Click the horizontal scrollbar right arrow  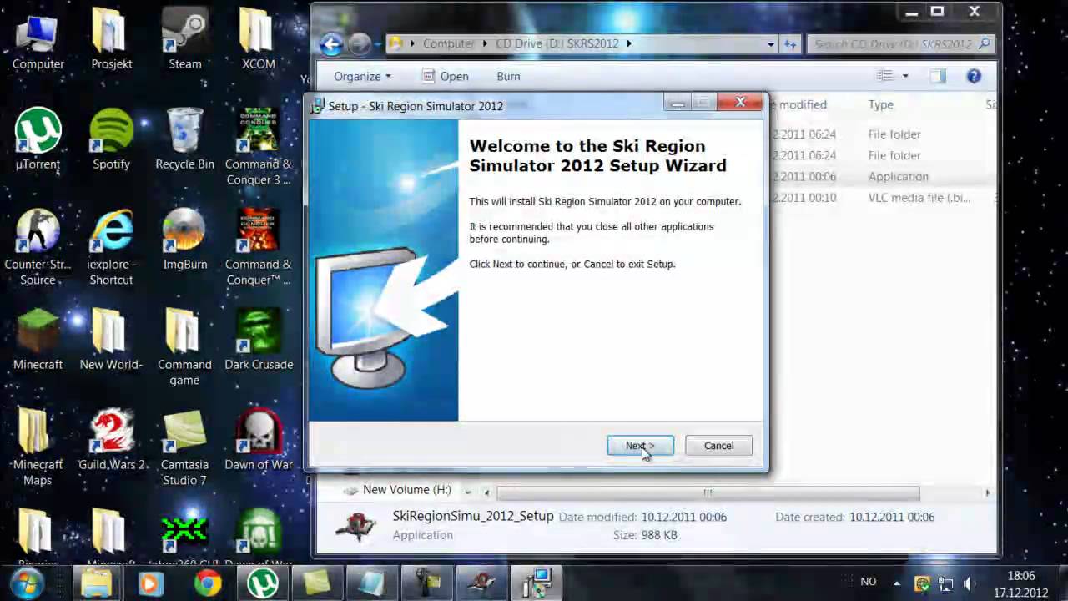[987, 492]
